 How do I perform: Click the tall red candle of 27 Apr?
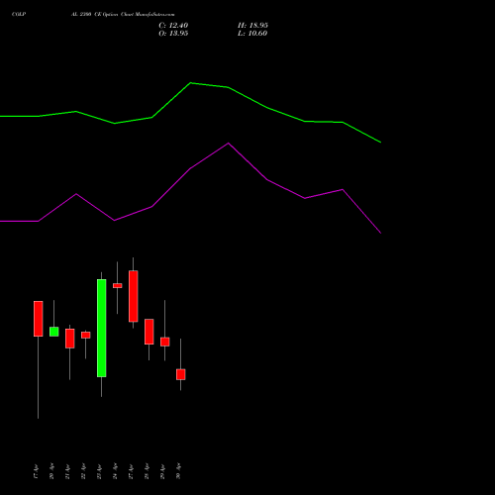tap(134, 296)
